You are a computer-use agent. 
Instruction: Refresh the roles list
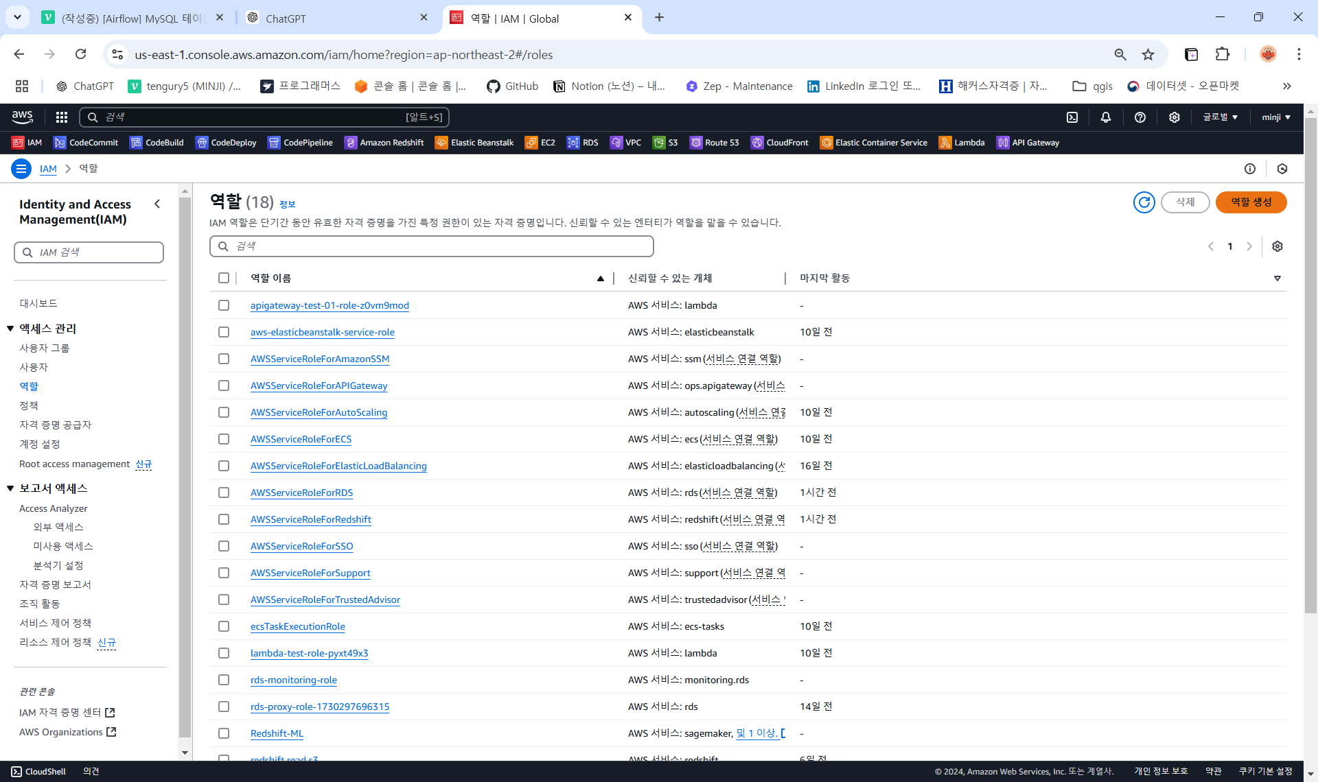(1144, 202)
